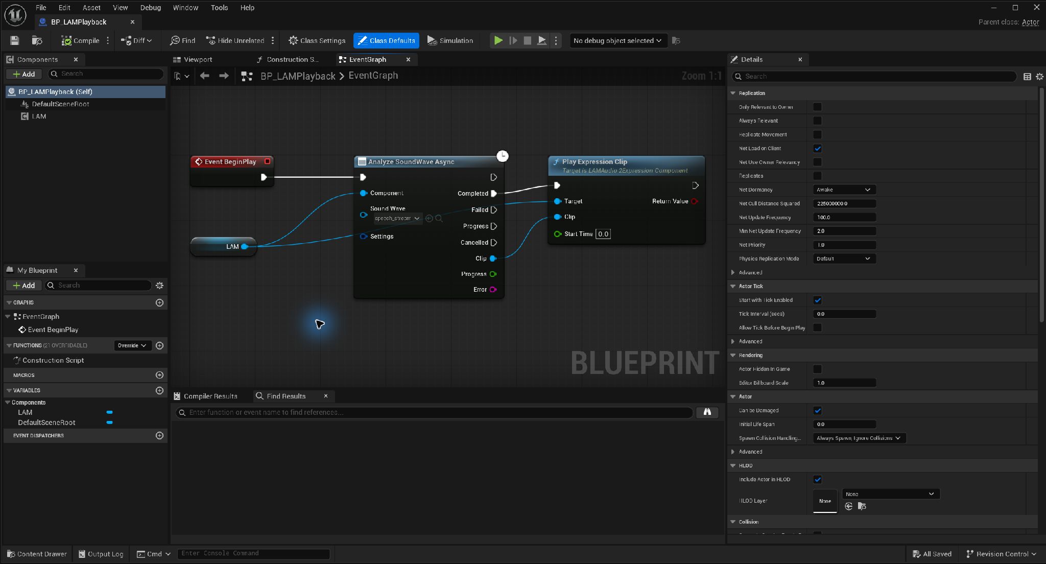Click the navigate Forward arrow in the graph
Screen dimensions: 1046x564
pos(224,76)
